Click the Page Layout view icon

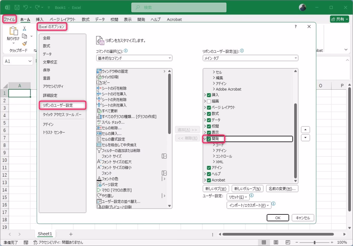pyautogui.click(x=276, y=242)
